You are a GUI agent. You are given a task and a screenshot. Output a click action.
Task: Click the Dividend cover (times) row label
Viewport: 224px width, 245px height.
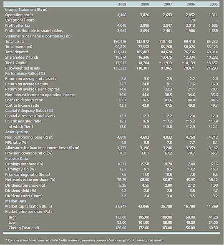click(x=24, y=196)
